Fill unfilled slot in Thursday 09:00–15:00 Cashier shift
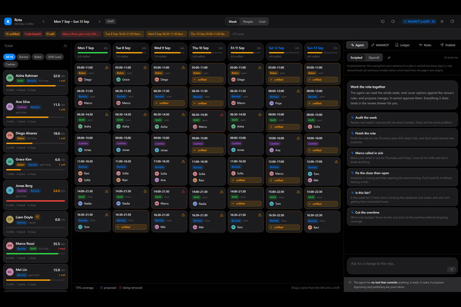The height and width of the screenshot is (307, 461). [x=207, y=150]
